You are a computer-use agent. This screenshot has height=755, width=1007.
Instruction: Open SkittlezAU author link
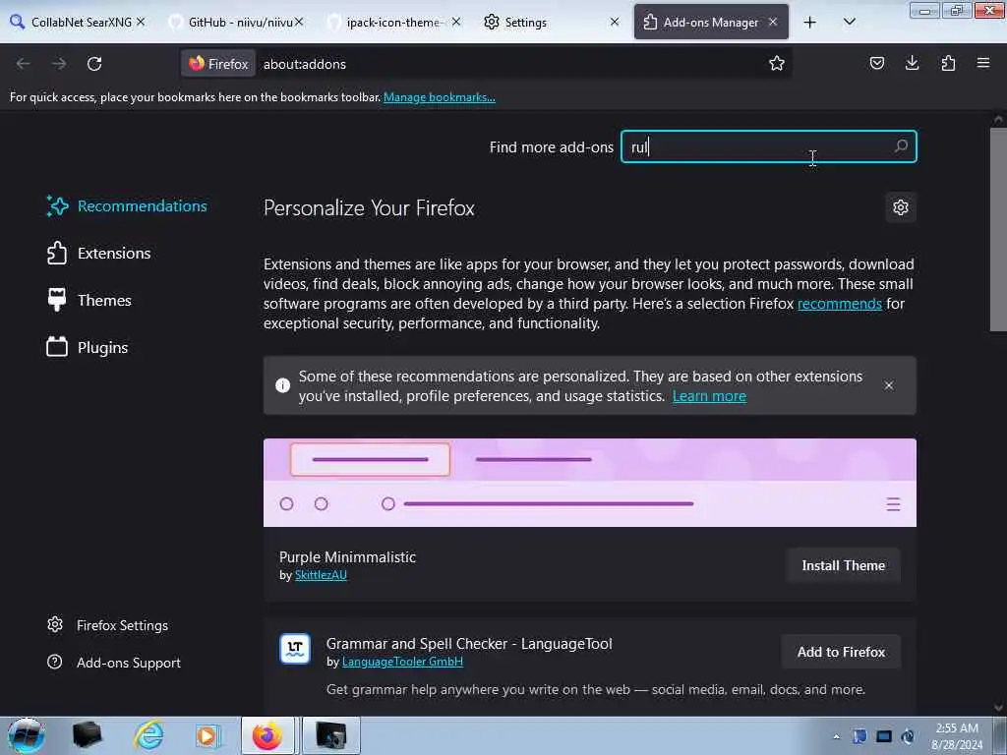pos(321,574)
